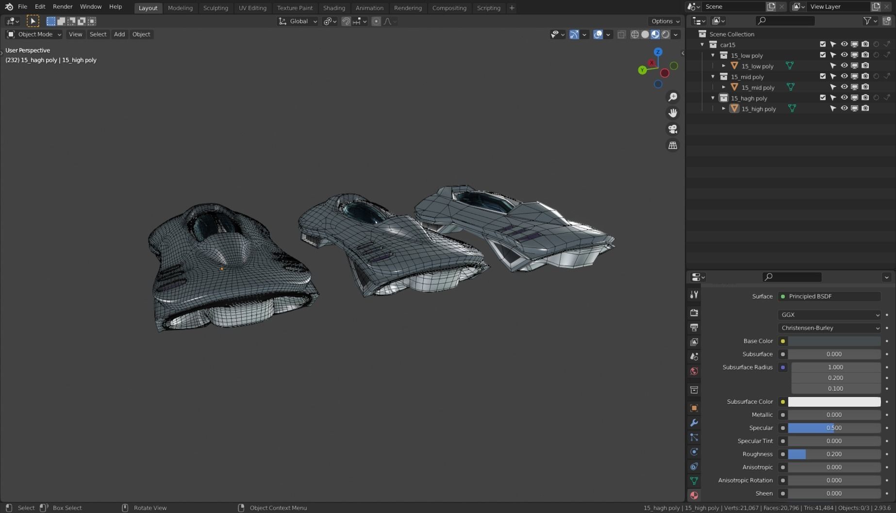The height and width of the screenshot is (513, 896).
Task: Click the zoom magnifier viewport gizmo
Action: tap(673, 97)
